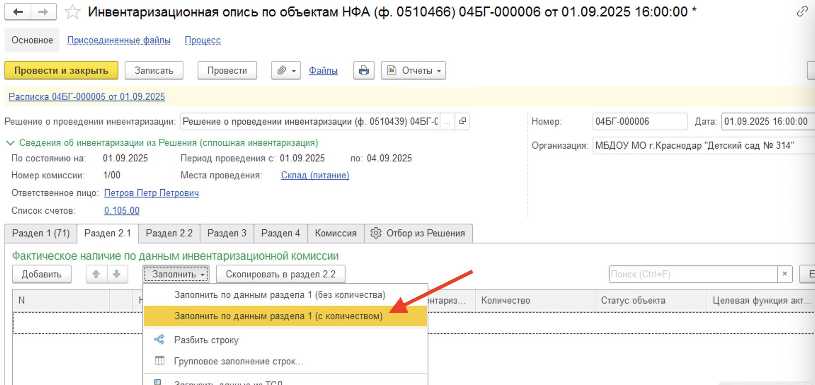This screenshot has height=385, width=815.
Task: Open Склад (питание) link
Action: (x=315, y=176)
